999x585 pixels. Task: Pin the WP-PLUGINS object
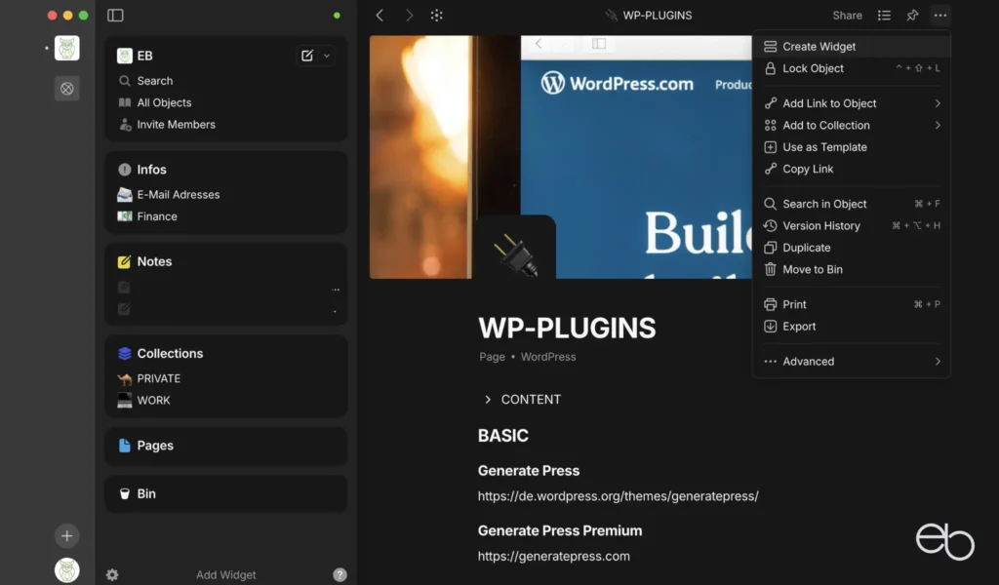pos(912,16)
